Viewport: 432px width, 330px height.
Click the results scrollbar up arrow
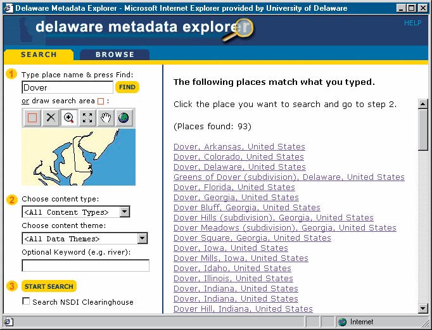(x=422, y=104)
